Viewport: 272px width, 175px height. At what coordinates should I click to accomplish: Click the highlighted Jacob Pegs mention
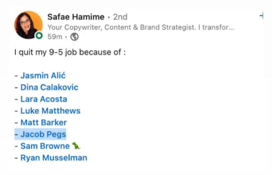(x=43, y=134)
